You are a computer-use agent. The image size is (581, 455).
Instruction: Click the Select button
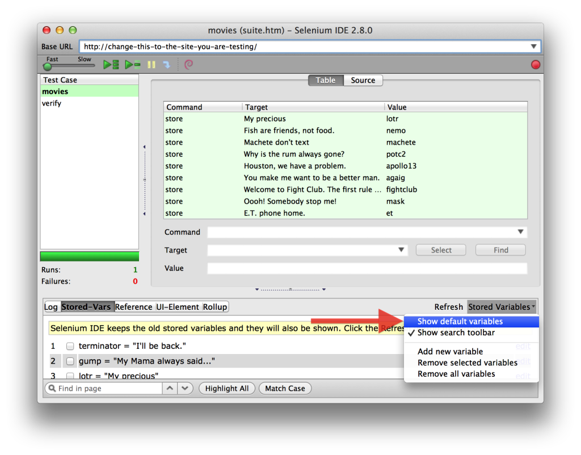coord(441,250)
